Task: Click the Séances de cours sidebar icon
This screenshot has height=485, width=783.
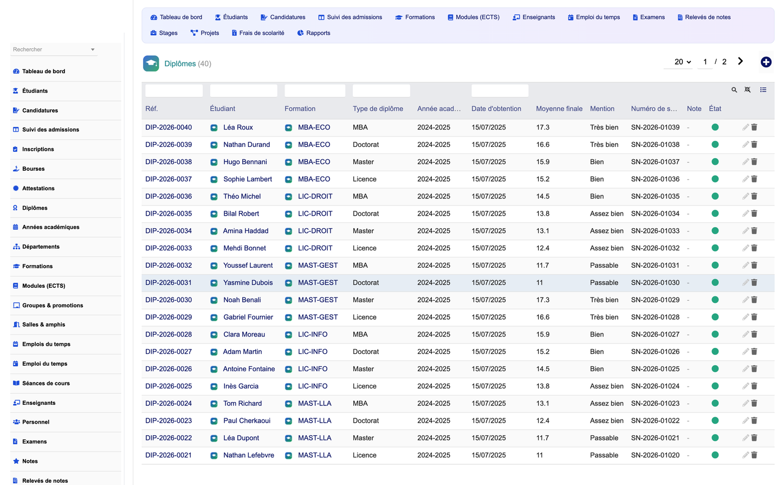Action: click(16, 383)
